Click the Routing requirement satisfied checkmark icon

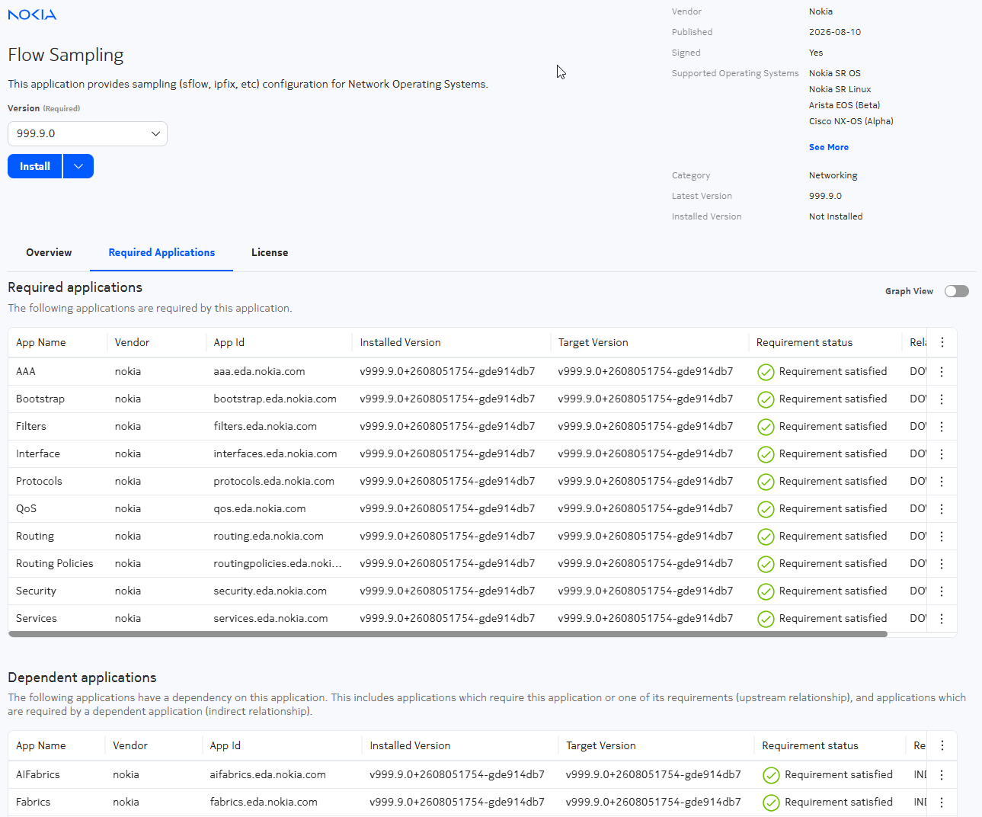766,537
